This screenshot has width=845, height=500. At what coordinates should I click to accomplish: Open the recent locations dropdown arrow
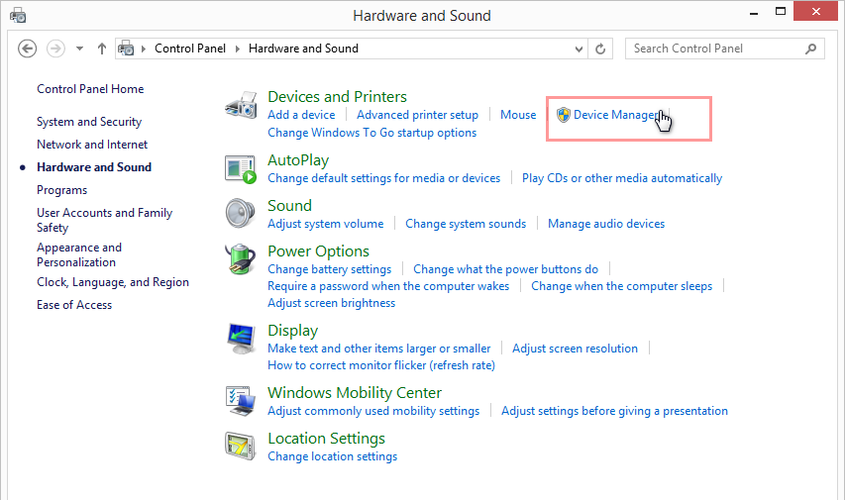tap(79, 49)
